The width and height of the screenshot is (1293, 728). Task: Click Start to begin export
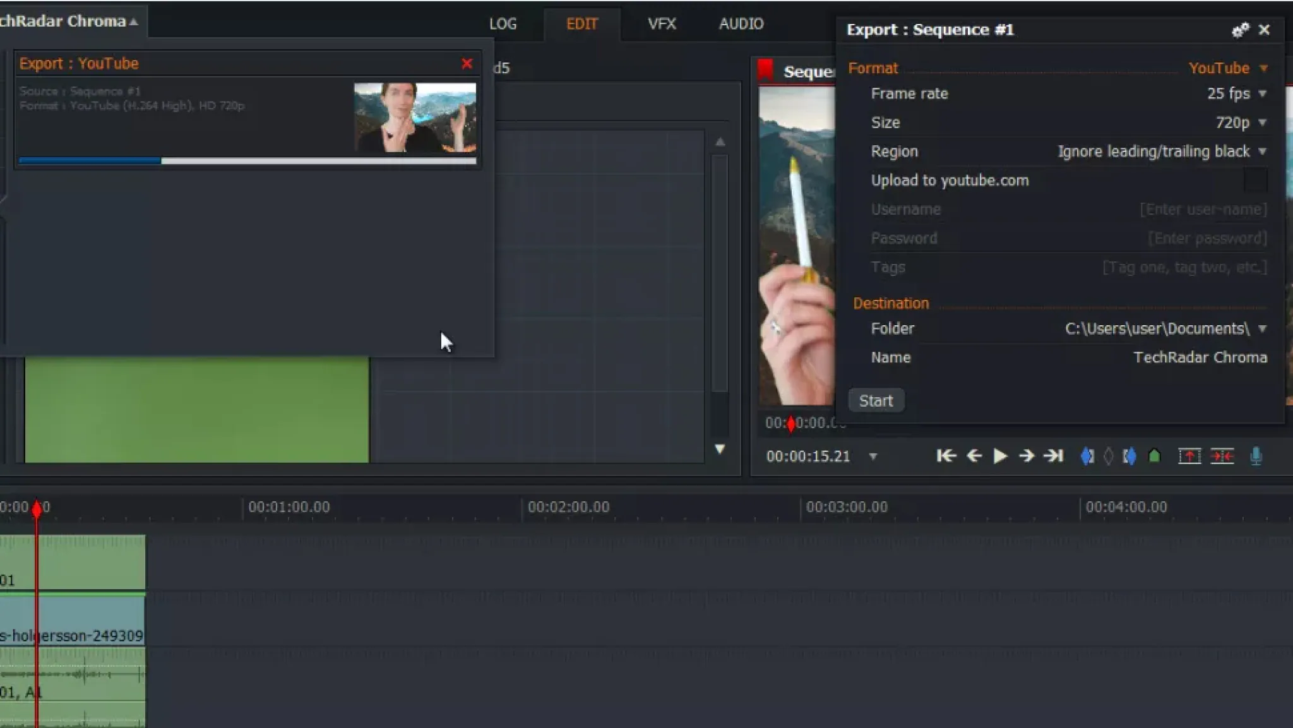(x=876, y=400)
